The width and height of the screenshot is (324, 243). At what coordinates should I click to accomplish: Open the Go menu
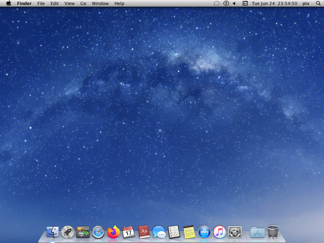point(83,3)
